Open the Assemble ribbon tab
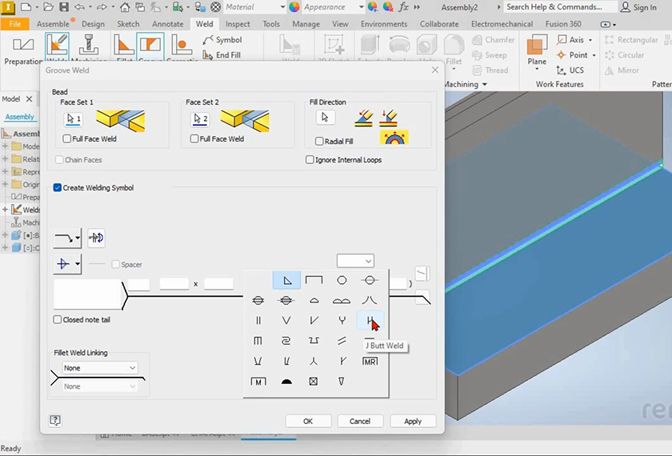This screenshot has width=672, height=456. pyautogui.click(x=53, y=24)
